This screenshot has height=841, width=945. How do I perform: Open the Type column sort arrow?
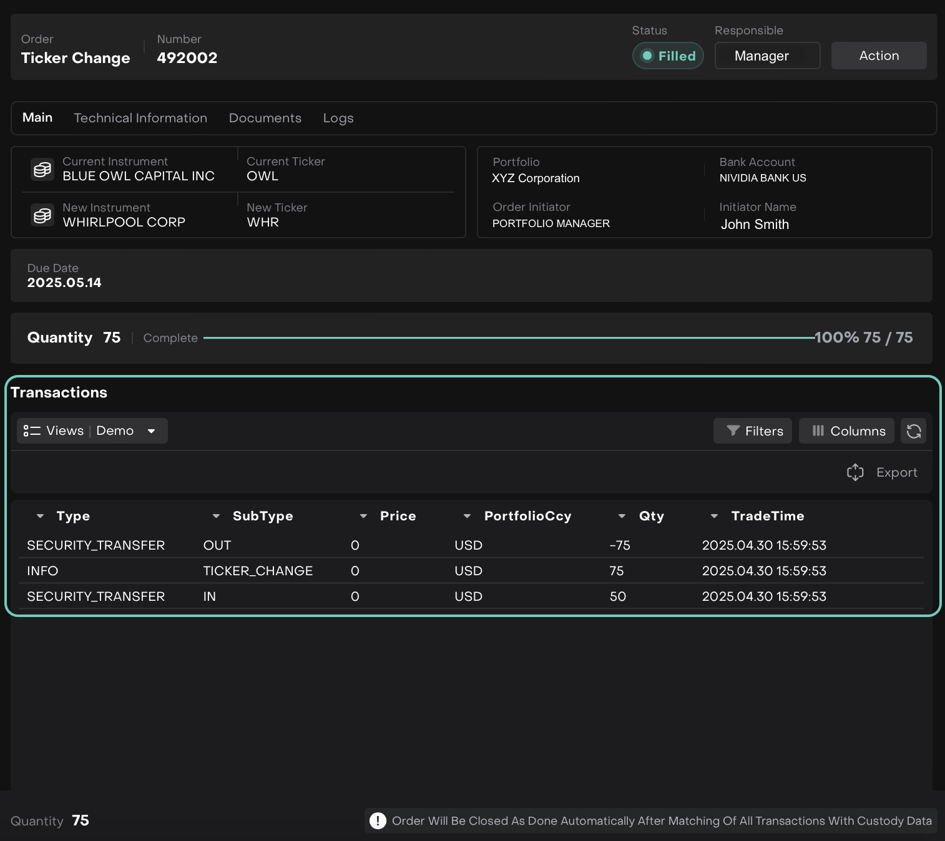(40, 516)
